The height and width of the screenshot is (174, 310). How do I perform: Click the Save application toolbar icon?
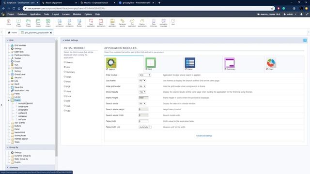tap(112, 23)
